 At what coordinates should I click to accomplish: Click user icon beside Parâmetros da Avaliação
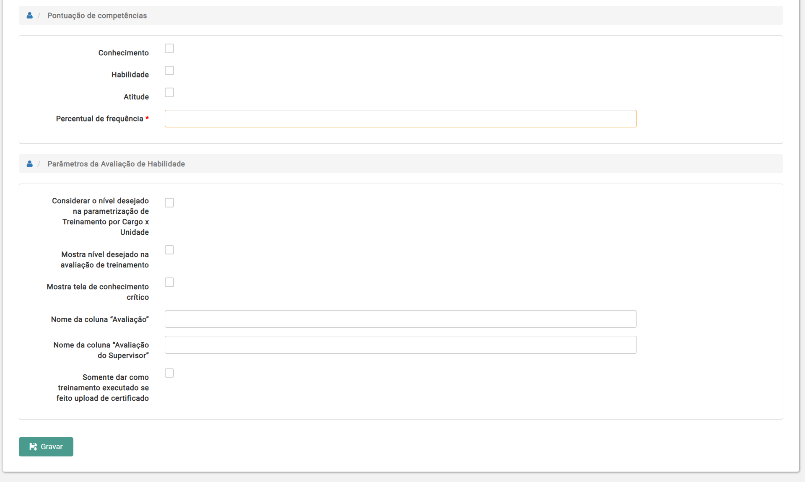(x=29, y=164)
